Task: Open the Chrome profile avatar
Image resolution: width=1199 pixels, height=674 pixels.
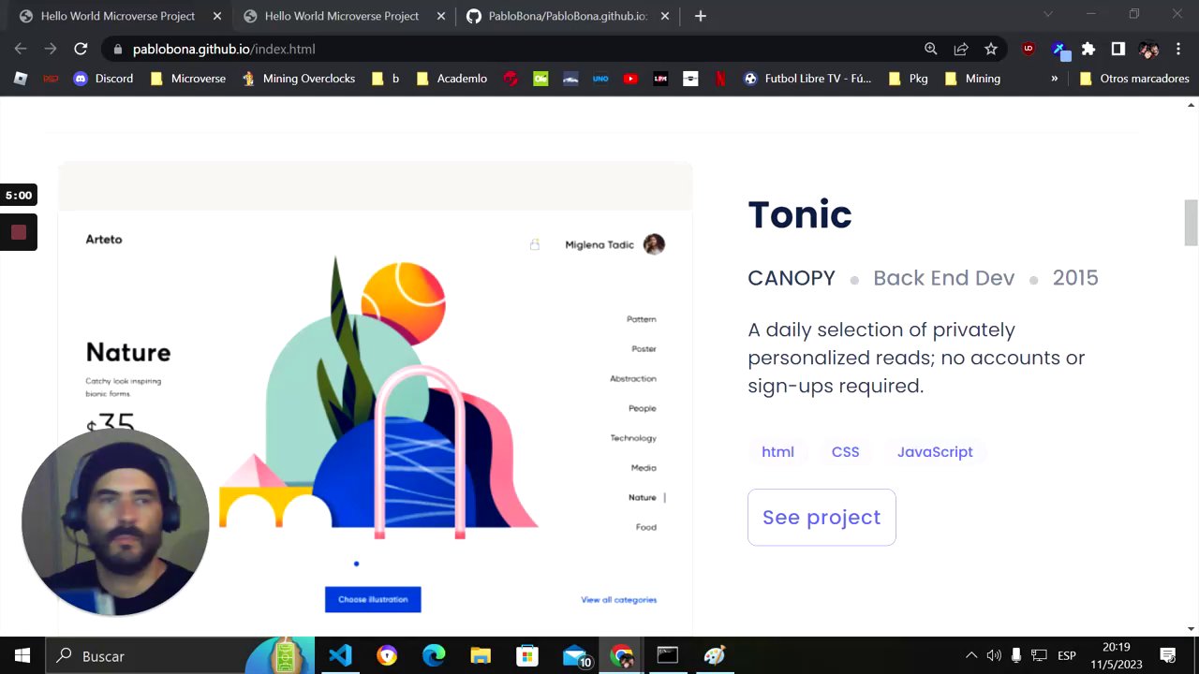Action: coord(1148,49)
